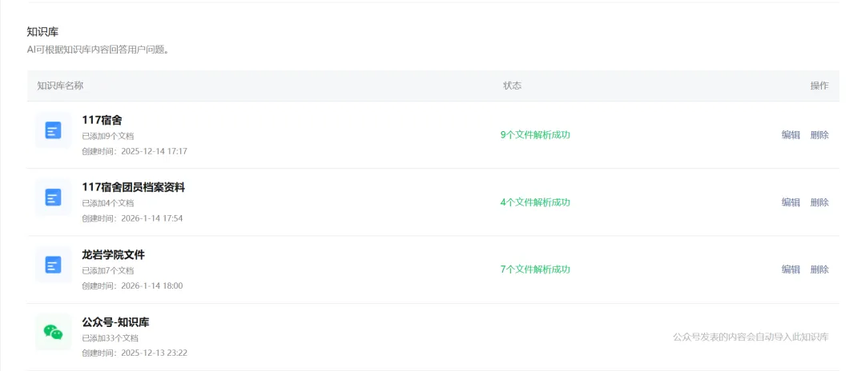The width and height of the screenshot is (865, 371).
Task: Edit the 117宿舍团员档案资料 knowledge base
Action: tap(791, 202)
